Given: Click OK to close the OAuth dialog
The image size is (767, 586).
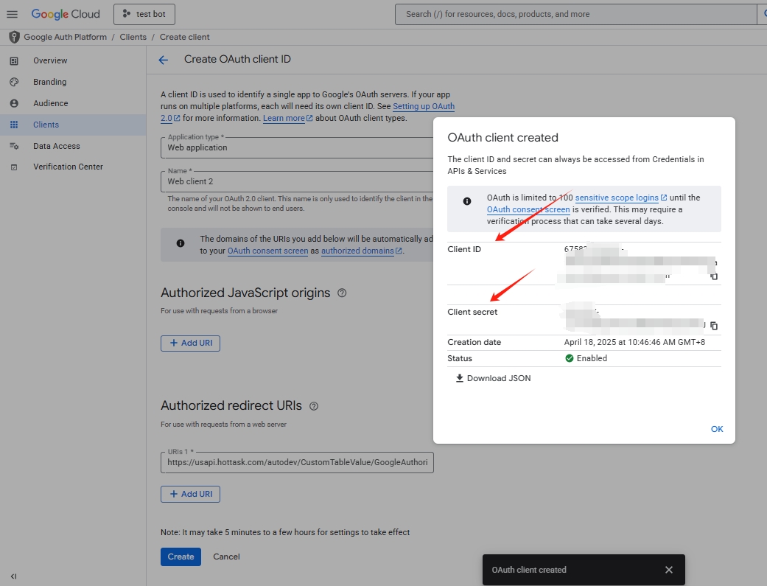Looking at the screenshot, I should (x=716, y=428).
